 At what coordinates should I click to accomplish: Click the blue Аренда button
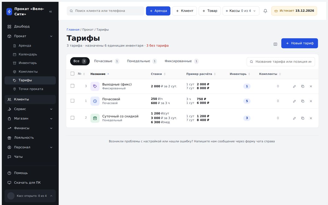click(x=158, y=11)
